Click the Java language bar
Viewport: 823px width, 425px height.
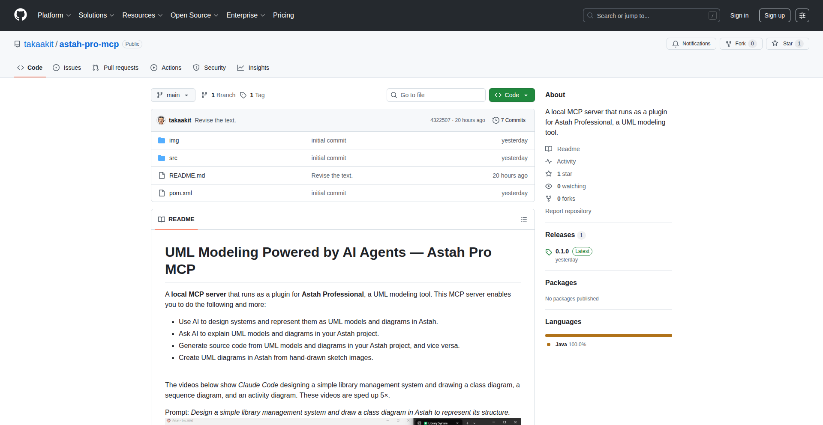609,336
